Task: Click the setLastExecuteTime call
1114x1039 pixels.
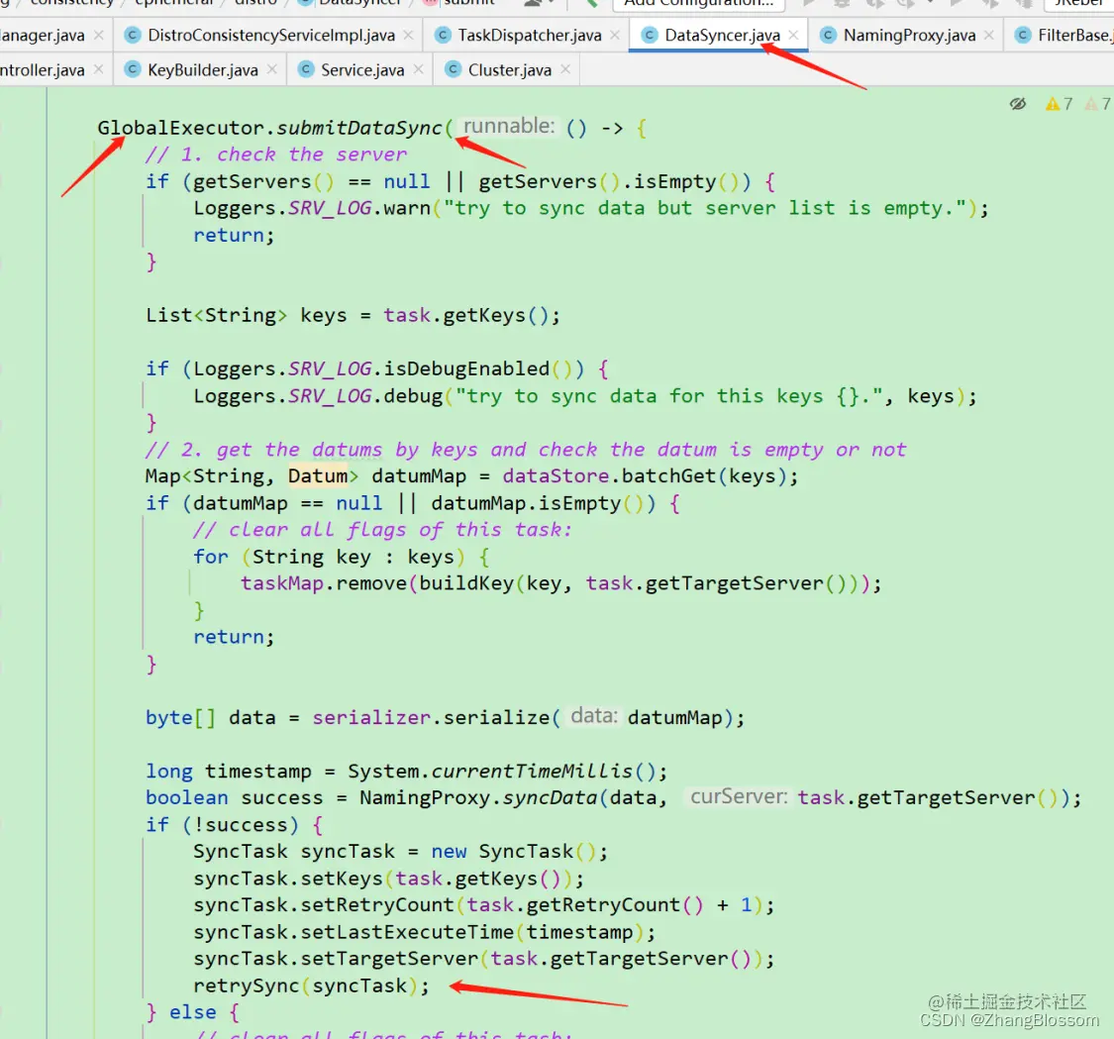Action: 407,932
